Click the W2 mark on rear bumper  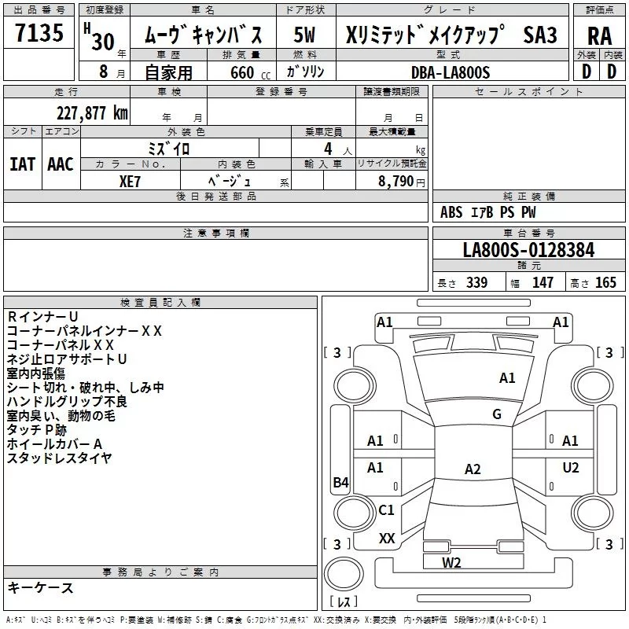[451, 562]
